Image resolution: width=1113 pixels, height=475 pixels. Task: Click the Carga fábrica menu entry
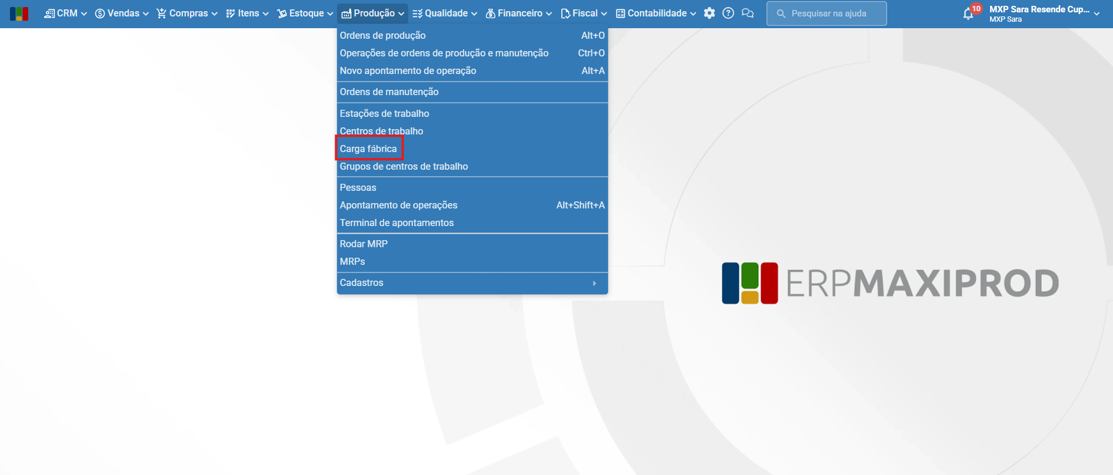point(472,149)
